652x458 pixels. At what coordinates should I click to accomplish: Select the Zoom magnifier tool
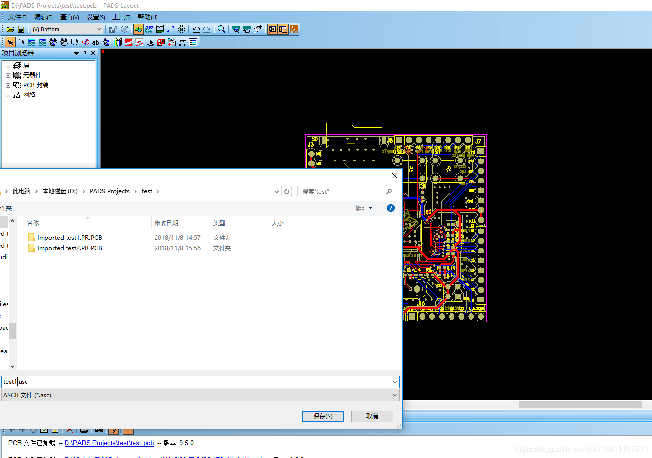click(x=221, y=29)
